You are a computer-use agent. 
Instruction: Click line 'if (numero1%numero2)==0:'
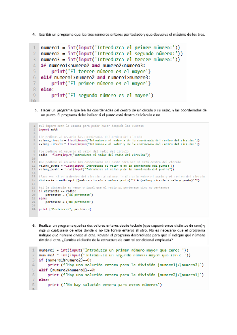point(65,260)
